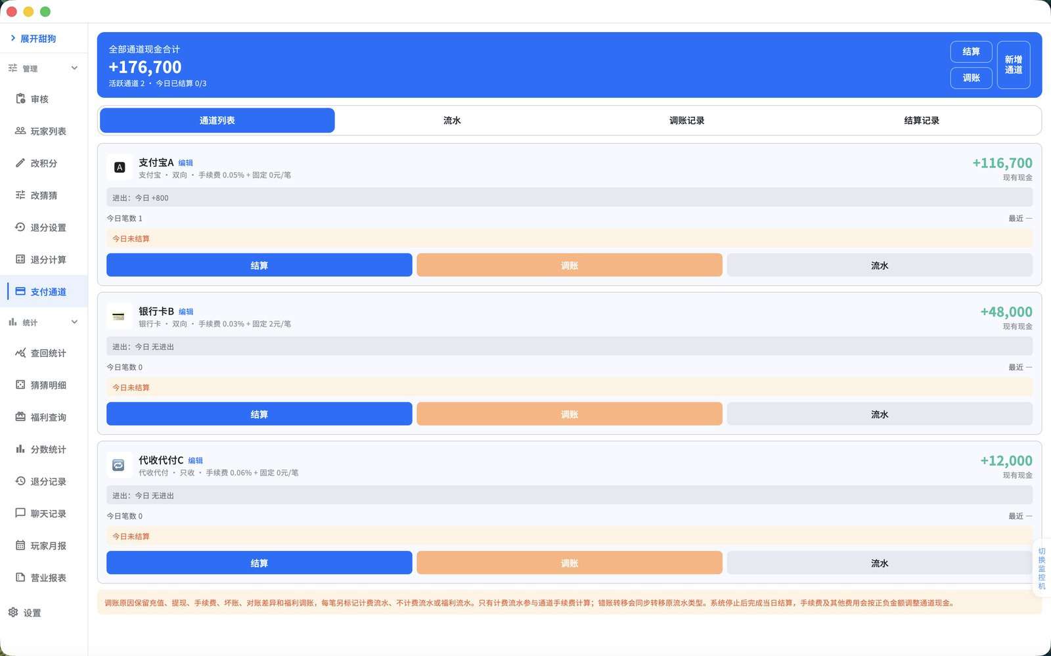Image resolution: width=1051 pixels, height=656 pixels.
Task: Open 审核 page via its clipboard icon
Action: click(20, 99)
